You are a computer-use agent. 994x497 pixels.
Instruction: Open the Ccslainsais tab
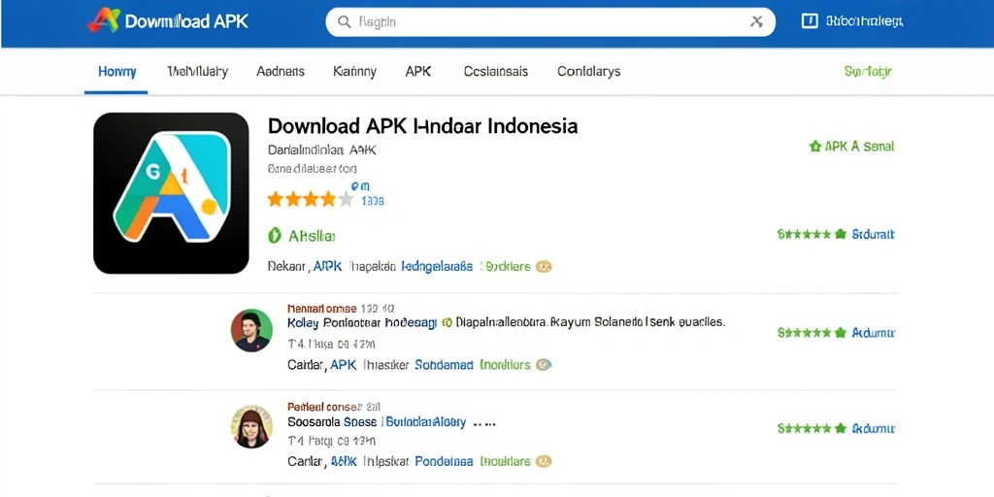pos(496,72)
